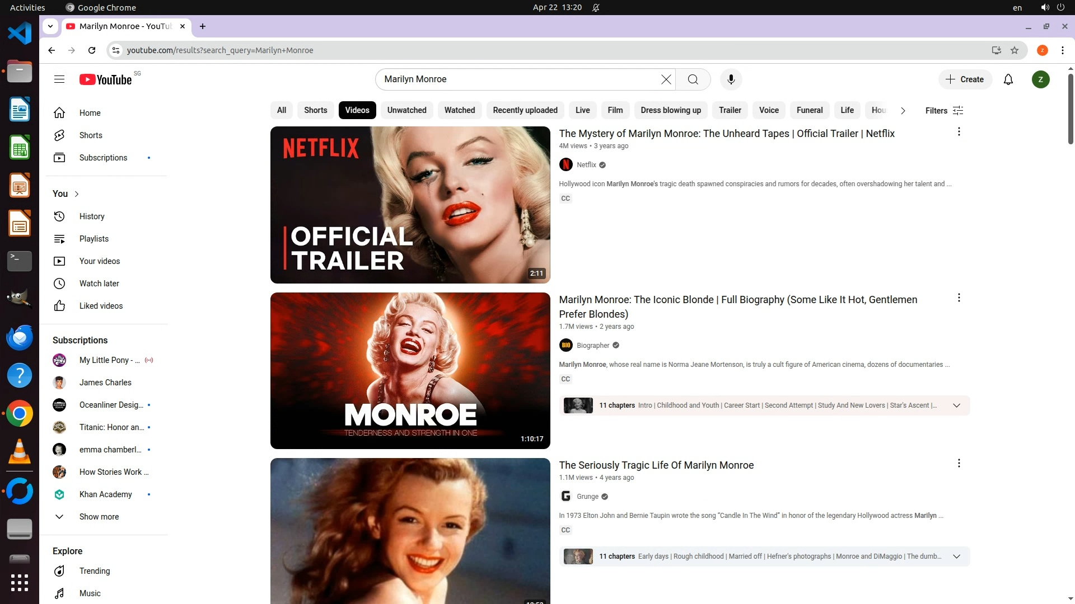Expand chapters for Iconic Blonde biography

click(x=956, y=405)
